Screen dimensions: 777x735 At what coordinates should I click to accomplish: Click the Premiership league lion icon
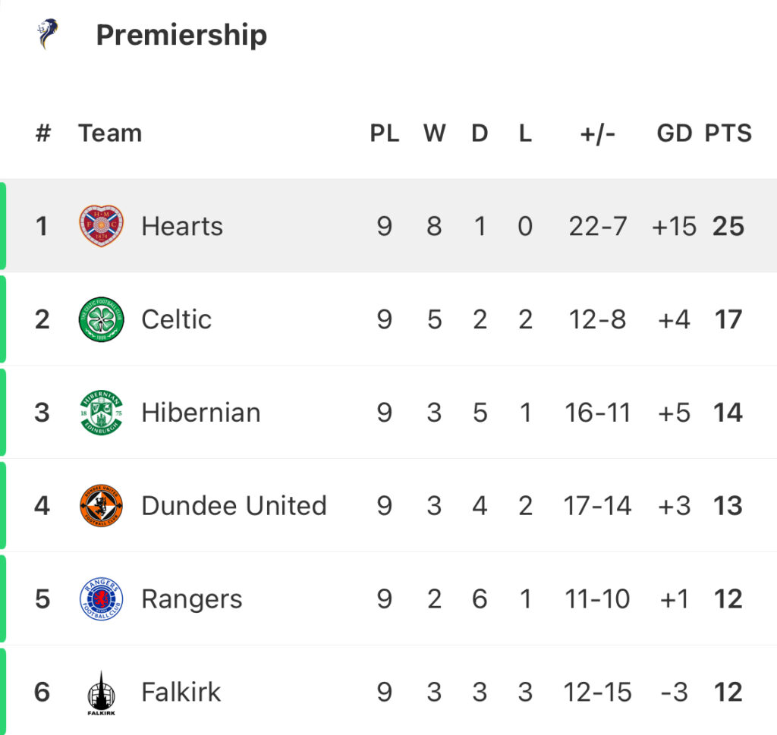48,34
